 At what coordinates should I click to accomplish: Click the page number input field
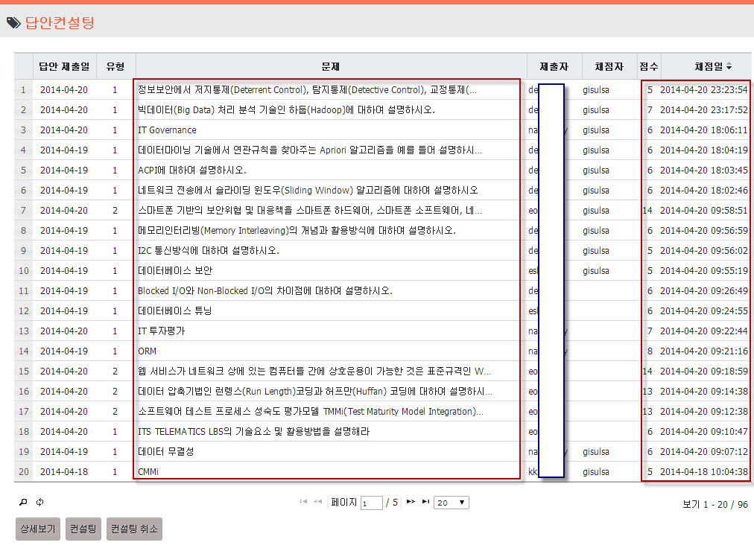(x=371, y=503)
